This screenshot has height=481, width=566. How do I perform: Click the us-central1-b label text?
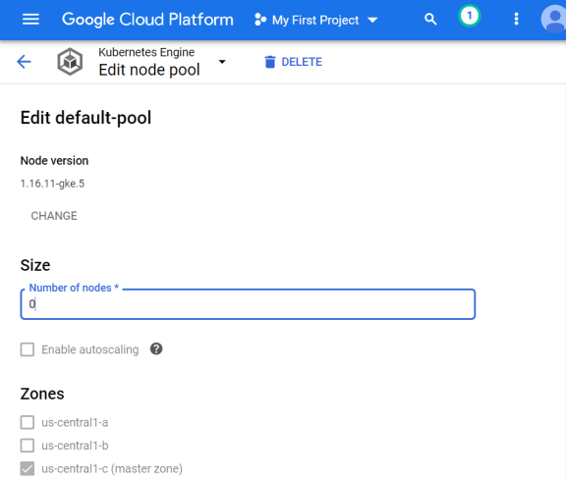(75, 446)
